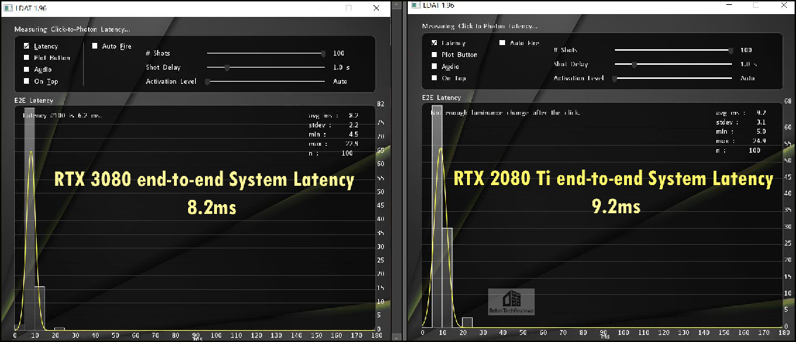Image resolution: width=796 pixels, height=342 pixels.
Task: Click min value 5.0 in right stats
Action: tap(762, 132)
